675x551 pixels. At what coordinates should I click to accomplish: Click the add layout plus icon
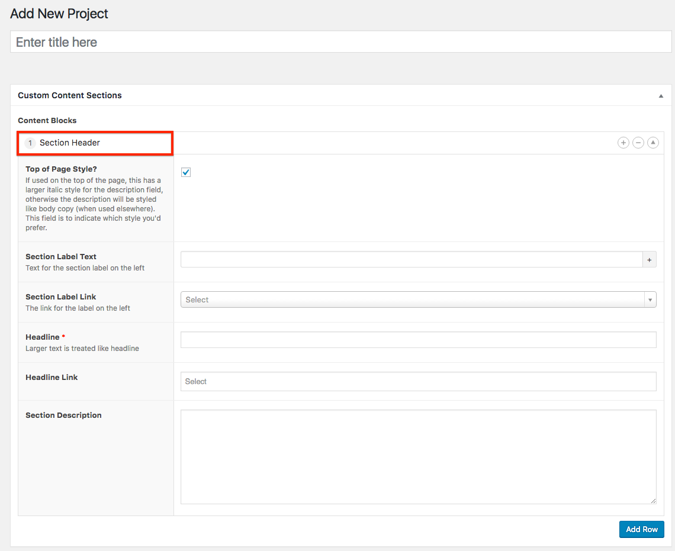coord(623,143)
